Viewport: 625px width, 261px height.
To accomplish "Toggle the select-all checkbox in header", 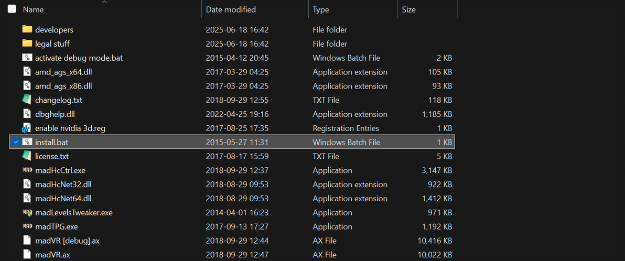I will [12, 9].
